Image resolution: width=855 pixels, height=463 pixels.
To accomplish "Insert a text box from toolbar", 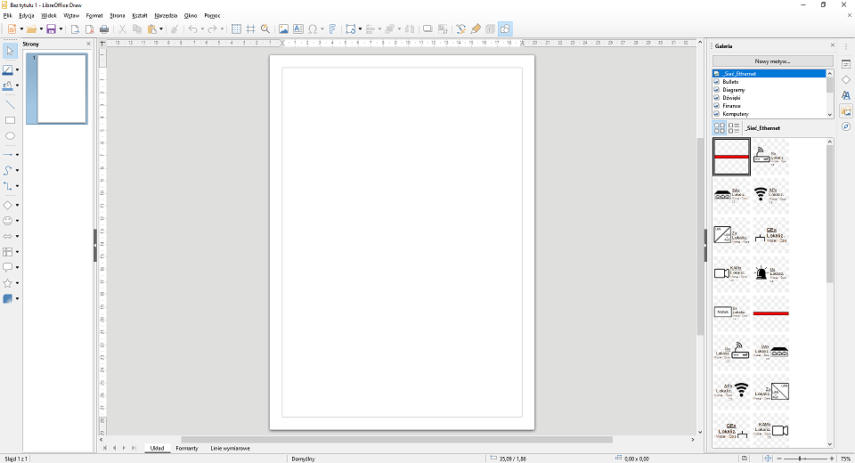I will [298, 29].
